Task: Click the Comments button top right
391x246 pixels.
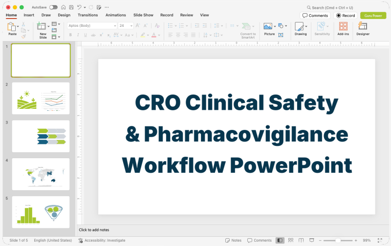Action: 315,16
